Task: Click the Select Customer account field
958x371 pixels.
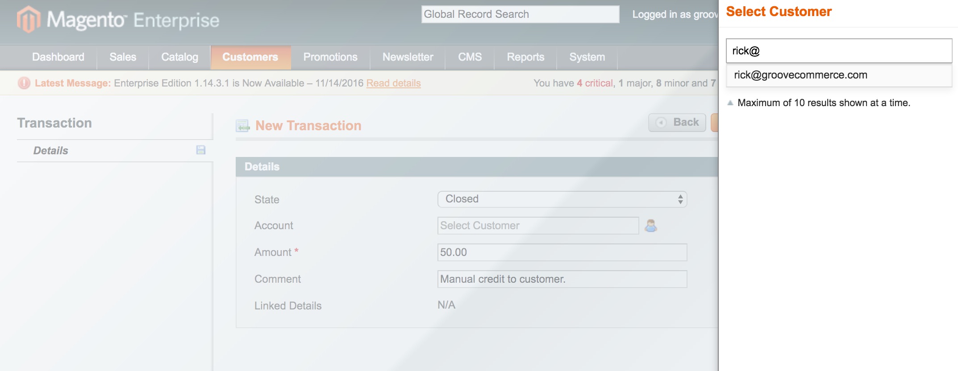Action: coord(538,226)
